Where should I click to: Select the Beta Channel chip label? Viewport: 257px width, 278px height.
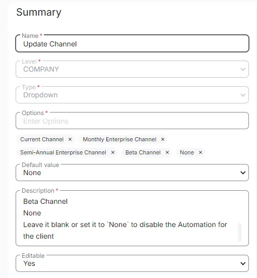pyautogui.click(x=143, y=152)
